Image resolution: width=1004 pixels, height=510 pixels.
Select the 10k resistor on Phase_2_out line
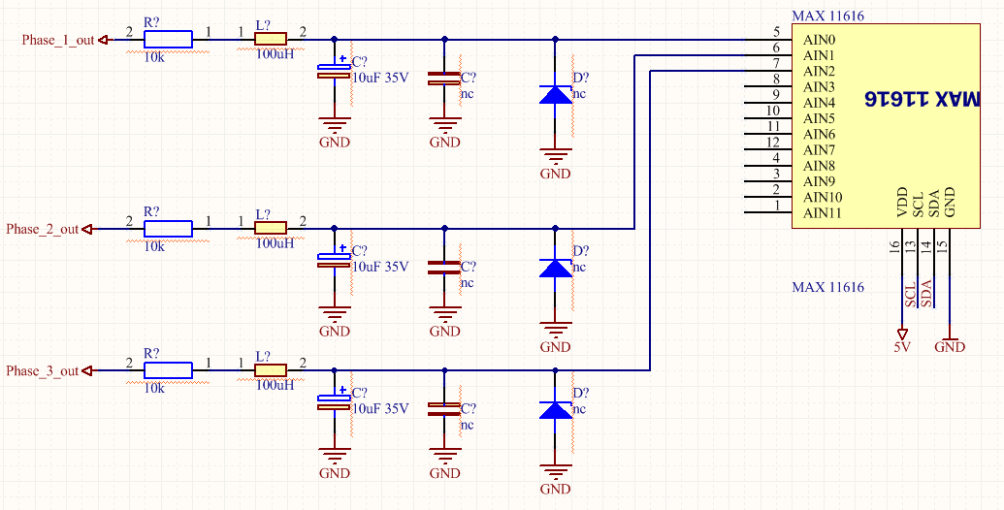tap(168, 229)
